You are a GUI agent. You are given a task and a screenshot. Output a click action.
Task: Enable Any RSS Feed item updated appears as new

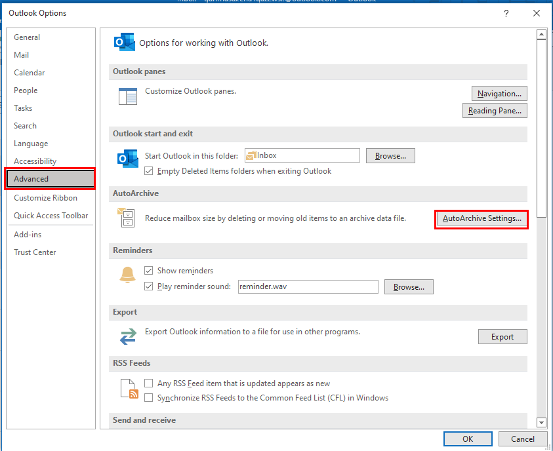pos(148,383)
